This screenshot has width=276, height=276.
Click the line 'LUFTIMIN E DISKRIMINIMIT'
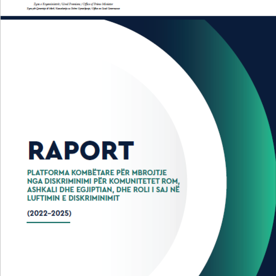coord(73,198)
